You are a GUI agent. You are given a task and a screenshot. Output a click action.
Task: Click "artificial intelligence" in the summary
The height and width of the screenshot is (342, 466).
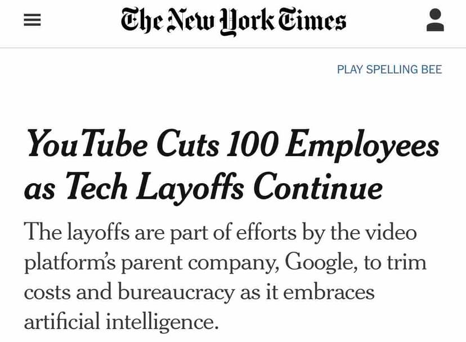[120, 322]
